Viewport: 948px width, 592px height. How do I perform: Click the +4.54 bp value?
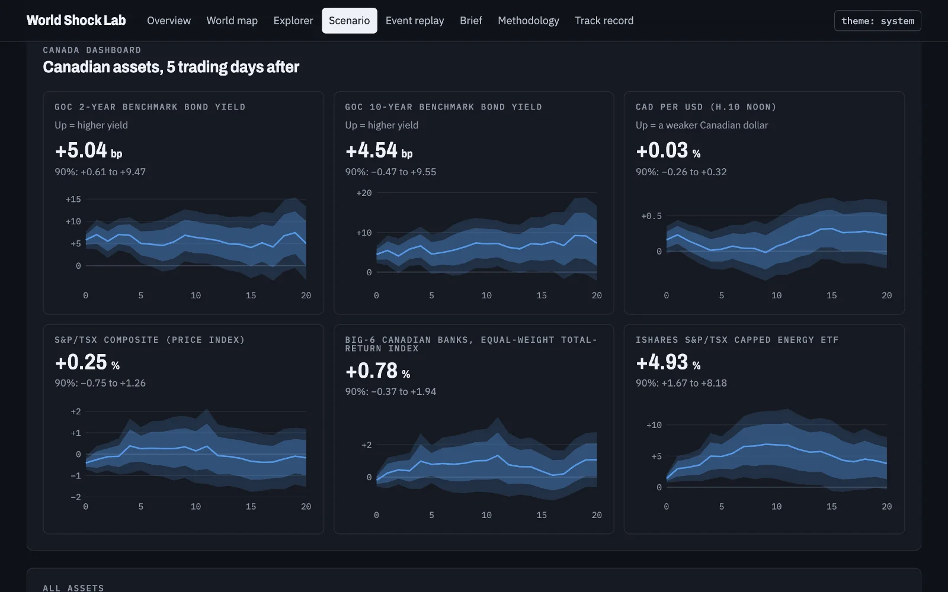click(379, 150)
